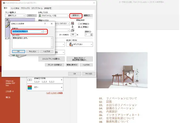The image size is (185, 123).
Task: Click the text 01. リノベーションについて in the preview
Action: tap(118, 98)
